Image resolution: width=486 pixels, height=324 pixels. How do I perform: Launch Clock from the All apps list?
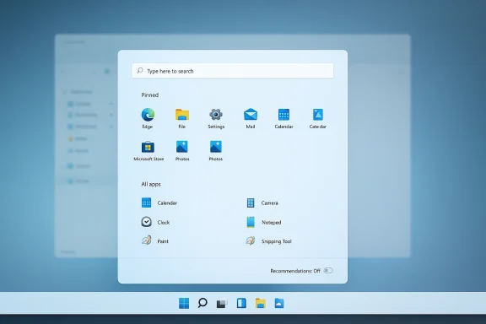click(155, 222)
